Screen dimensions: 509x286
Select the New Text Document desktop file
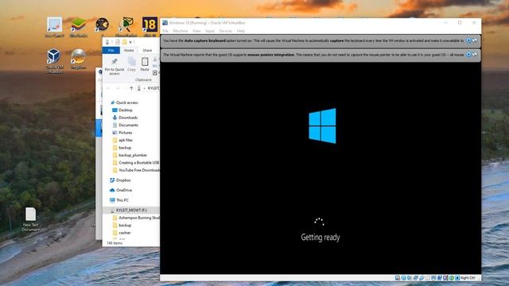point(30,219)
